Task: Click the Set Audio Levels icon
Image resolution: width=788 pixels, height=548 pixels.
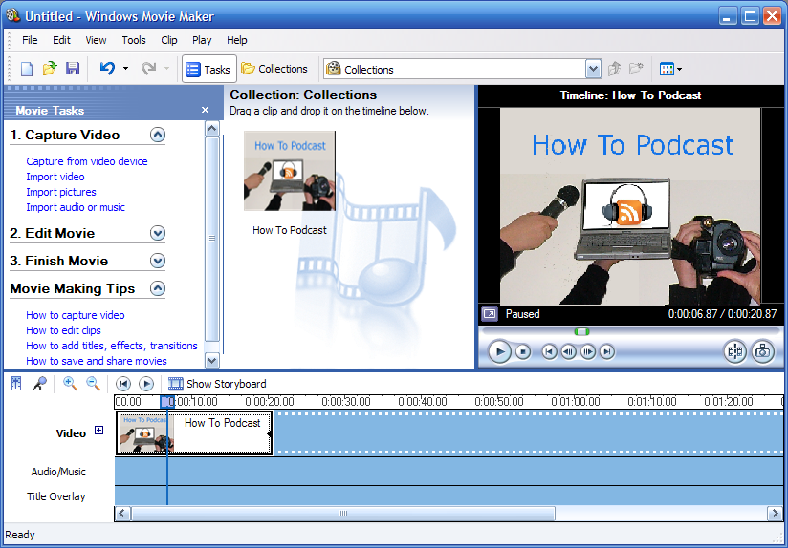Action: point(16,384)
